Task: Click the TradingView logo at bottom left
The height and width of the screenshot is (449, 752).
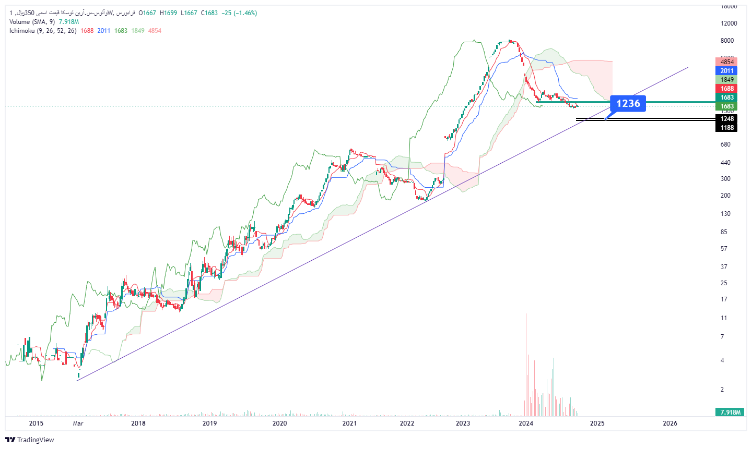Action: tap(30, 440)
